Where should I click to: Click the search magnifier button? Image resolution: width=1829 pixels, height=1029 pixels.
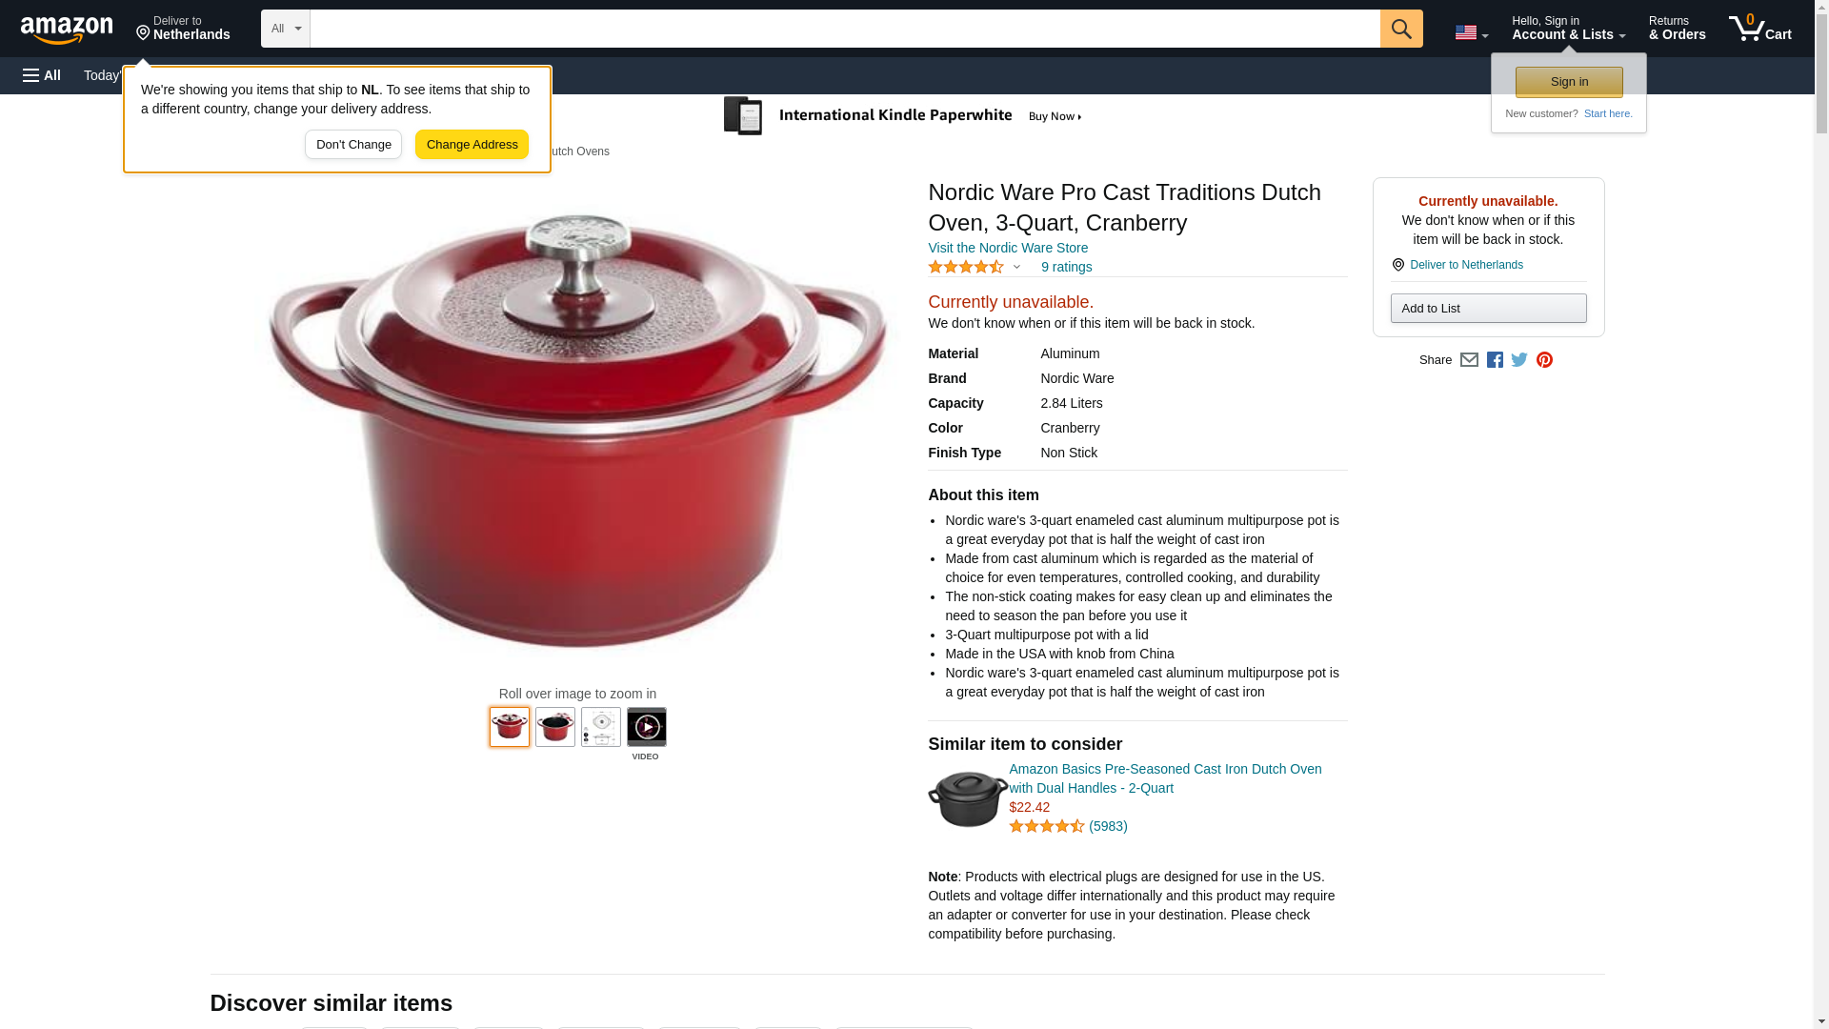click(x=1400, y=29)
